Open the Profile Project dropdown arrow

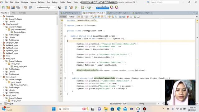click(x=92, y=7)
